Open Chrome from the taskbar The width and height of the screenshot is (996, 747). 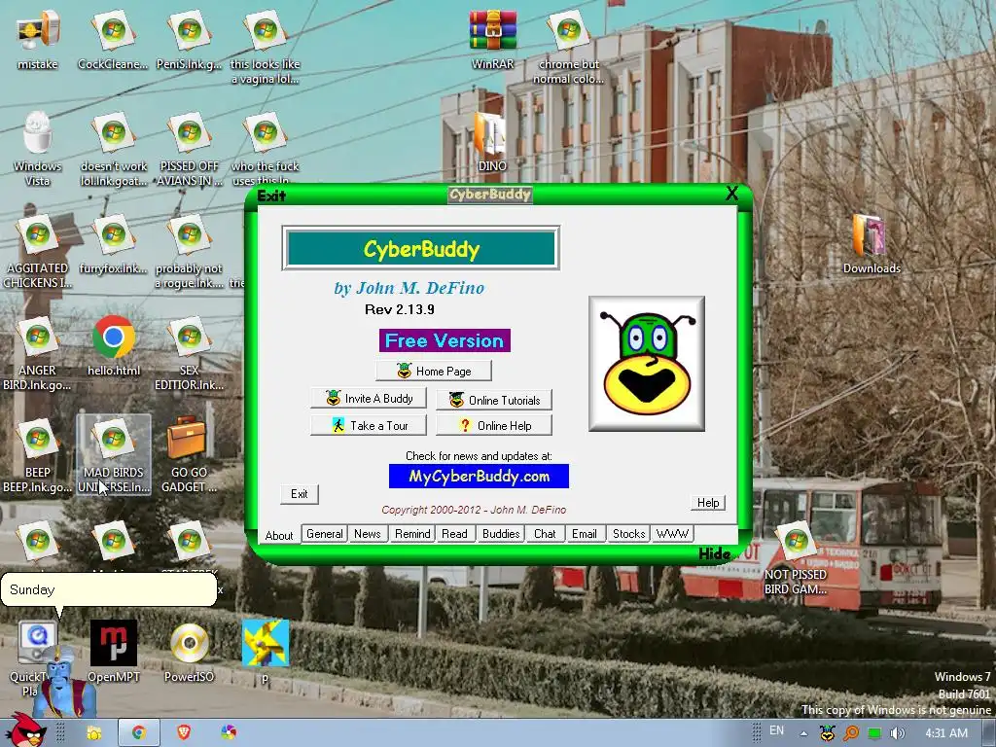[x=138, y=733]
